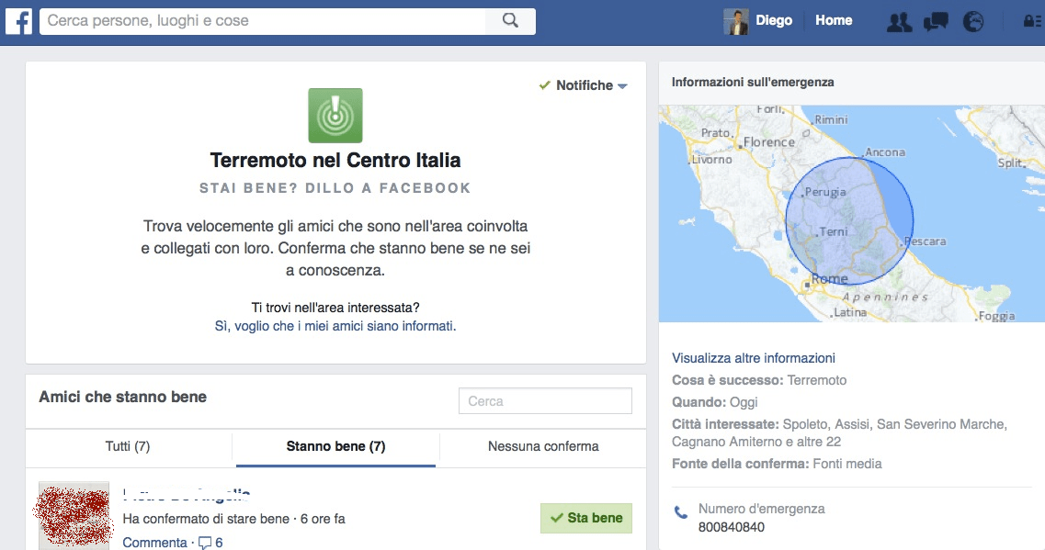This screenshot has width=1045, height=550.
Task: Click the earthquake area map
Action: click(851, 213)
